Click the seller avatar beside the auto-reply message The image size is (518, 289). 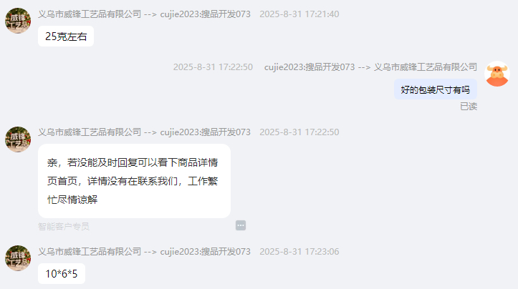[18, 139]
